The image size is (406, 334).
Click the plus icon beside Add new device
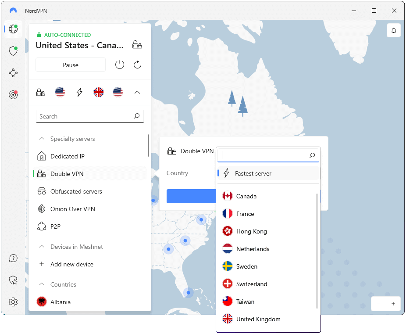41,264
